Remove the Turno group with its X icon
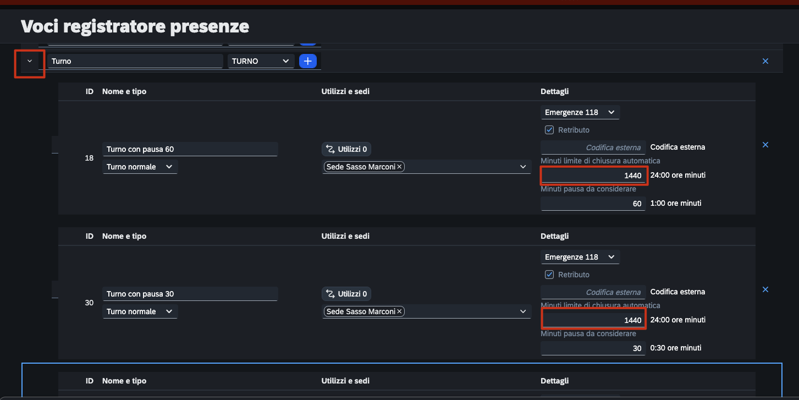The image size is (799, 400). click(x=765, y=61)
